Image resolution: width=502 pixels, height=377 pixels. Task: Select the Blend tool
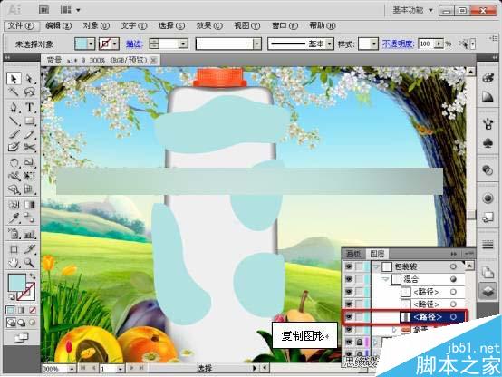[30, 218]
